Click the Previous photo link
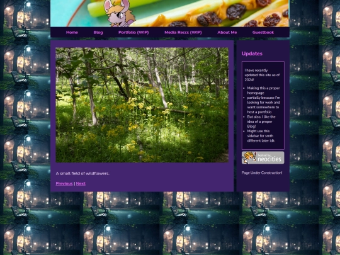 pos(64,183)
